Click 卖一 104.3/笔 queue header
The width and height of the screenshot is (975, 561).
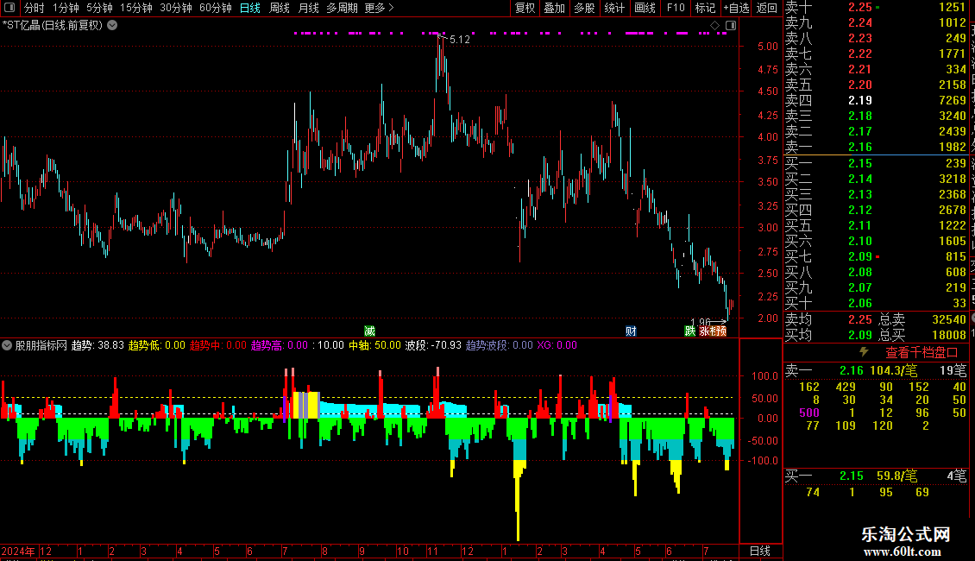coord(876,371)
